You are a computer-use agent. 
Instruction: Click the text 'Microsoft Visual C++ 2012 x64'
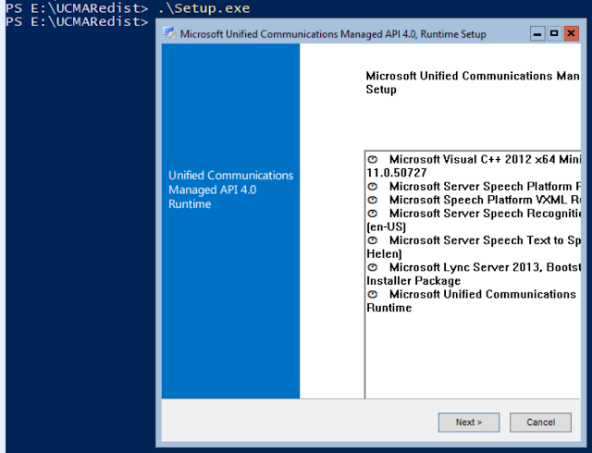(x=473, y=159)
